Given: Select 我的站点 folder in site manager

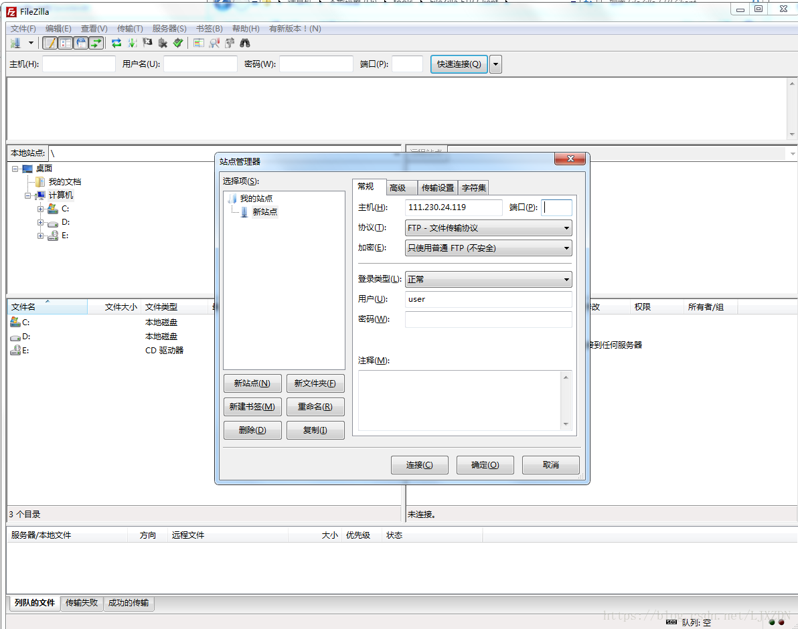Looking at the screenshot, I should [256, 198].
